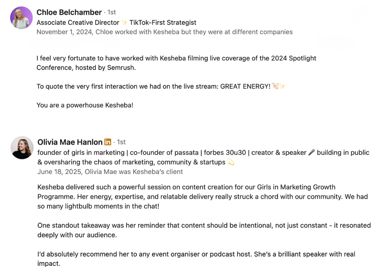The height and width of the screenshot is (277, 384).
Task: Click the 'founder of girls in marketing' headline
Action: click(203, 157)
